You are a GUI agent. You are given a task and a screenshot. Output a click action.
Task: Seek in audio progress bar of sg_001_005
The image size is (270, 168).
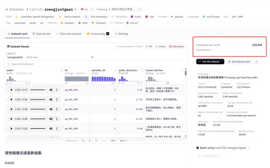(38, 128)
